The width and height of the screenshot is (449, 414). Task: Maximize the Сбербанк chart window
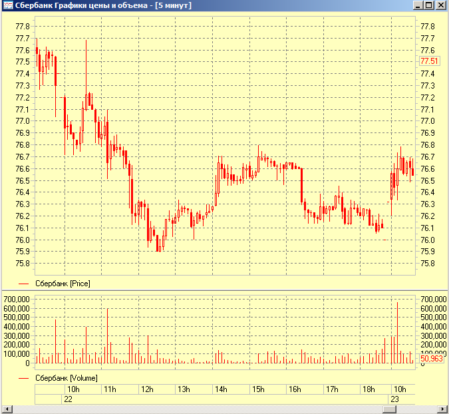point(429,5)
